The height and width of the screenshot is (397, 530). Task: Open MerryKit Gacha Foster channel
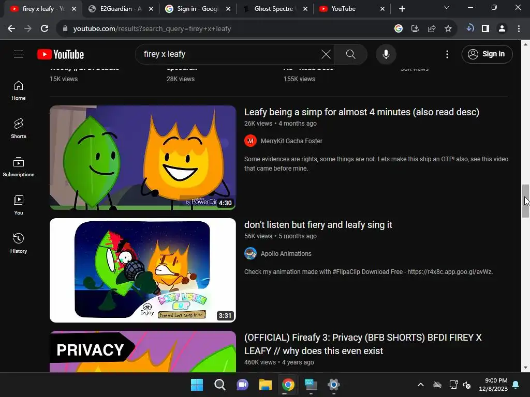[291, 141]
